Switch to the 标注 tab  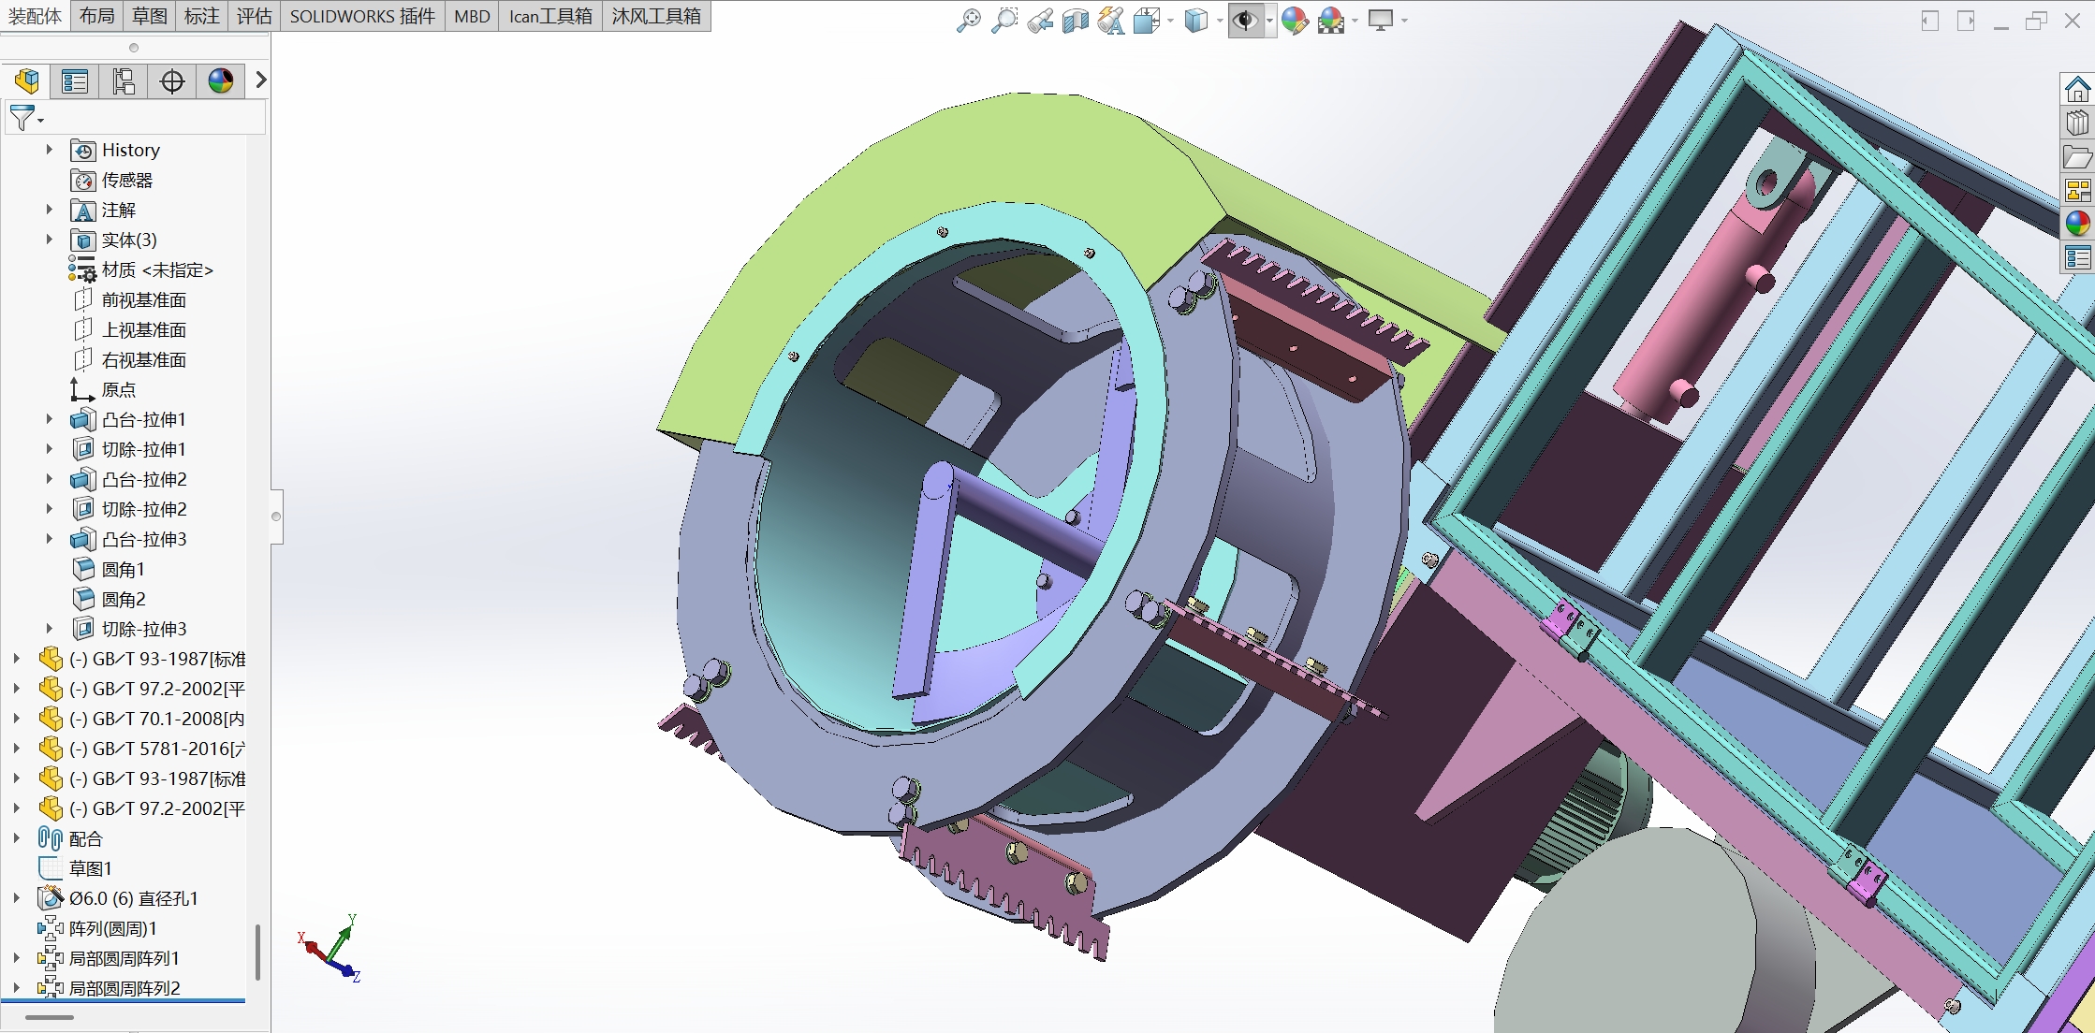pyautogui.click(x=202, y=16)
